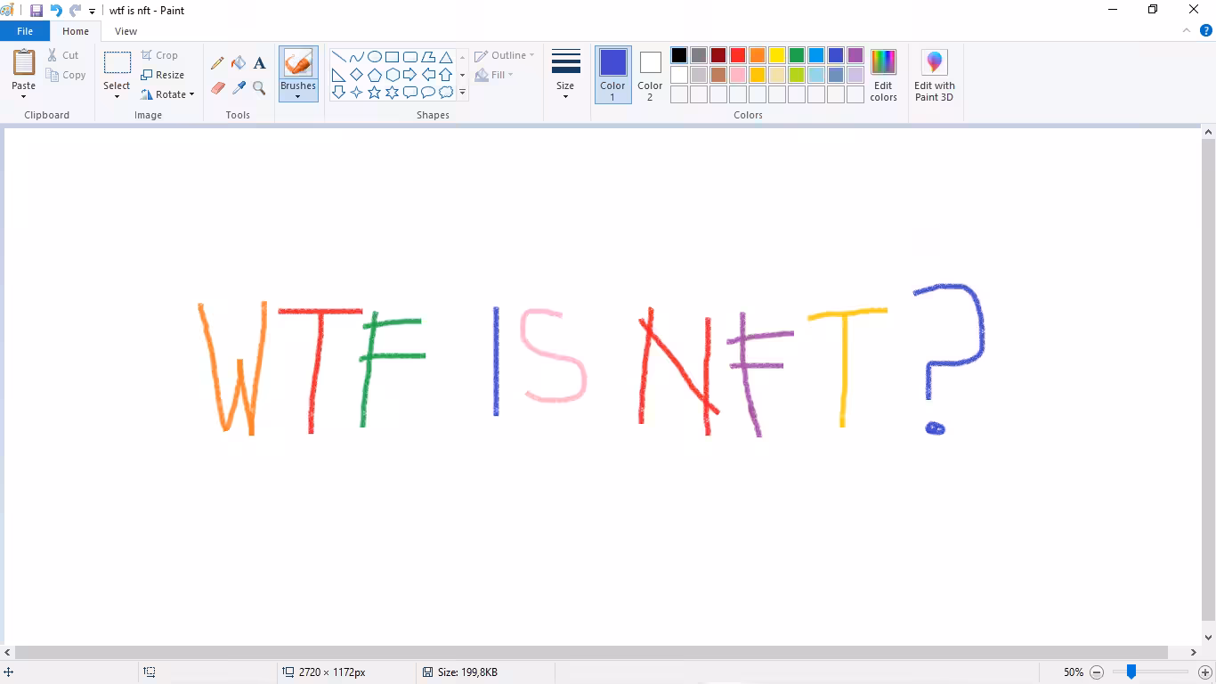Select the Pencil tool
Image resolution: width=1216 pixels, height=684 pixels.
pos(217,63)
